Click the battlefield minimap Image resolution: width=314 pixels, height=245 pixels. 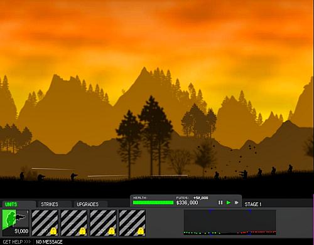tap(230, 222)
